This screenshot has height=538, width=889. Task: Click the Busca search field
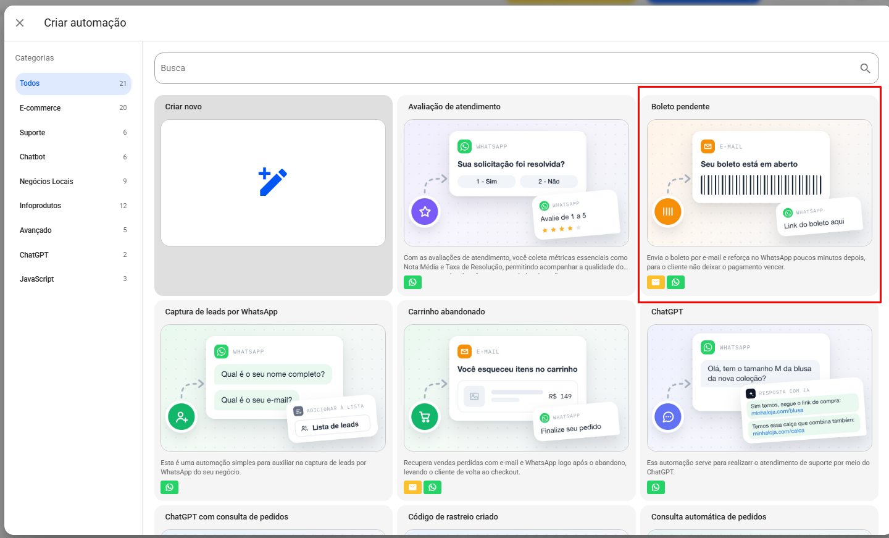(516, 69)
